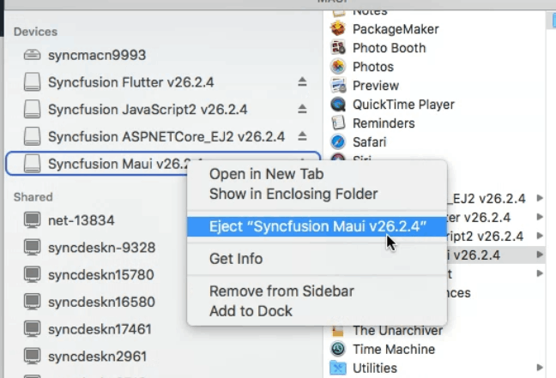This screenshot has width=556, height=378.
Task: Click the QuickTime Player app icon
Action: pos(338,104)
